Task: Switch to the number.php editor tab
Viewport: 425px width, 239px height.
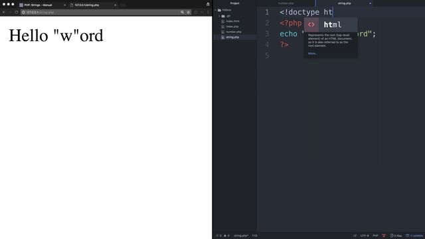Action: (x=286, y=3)
